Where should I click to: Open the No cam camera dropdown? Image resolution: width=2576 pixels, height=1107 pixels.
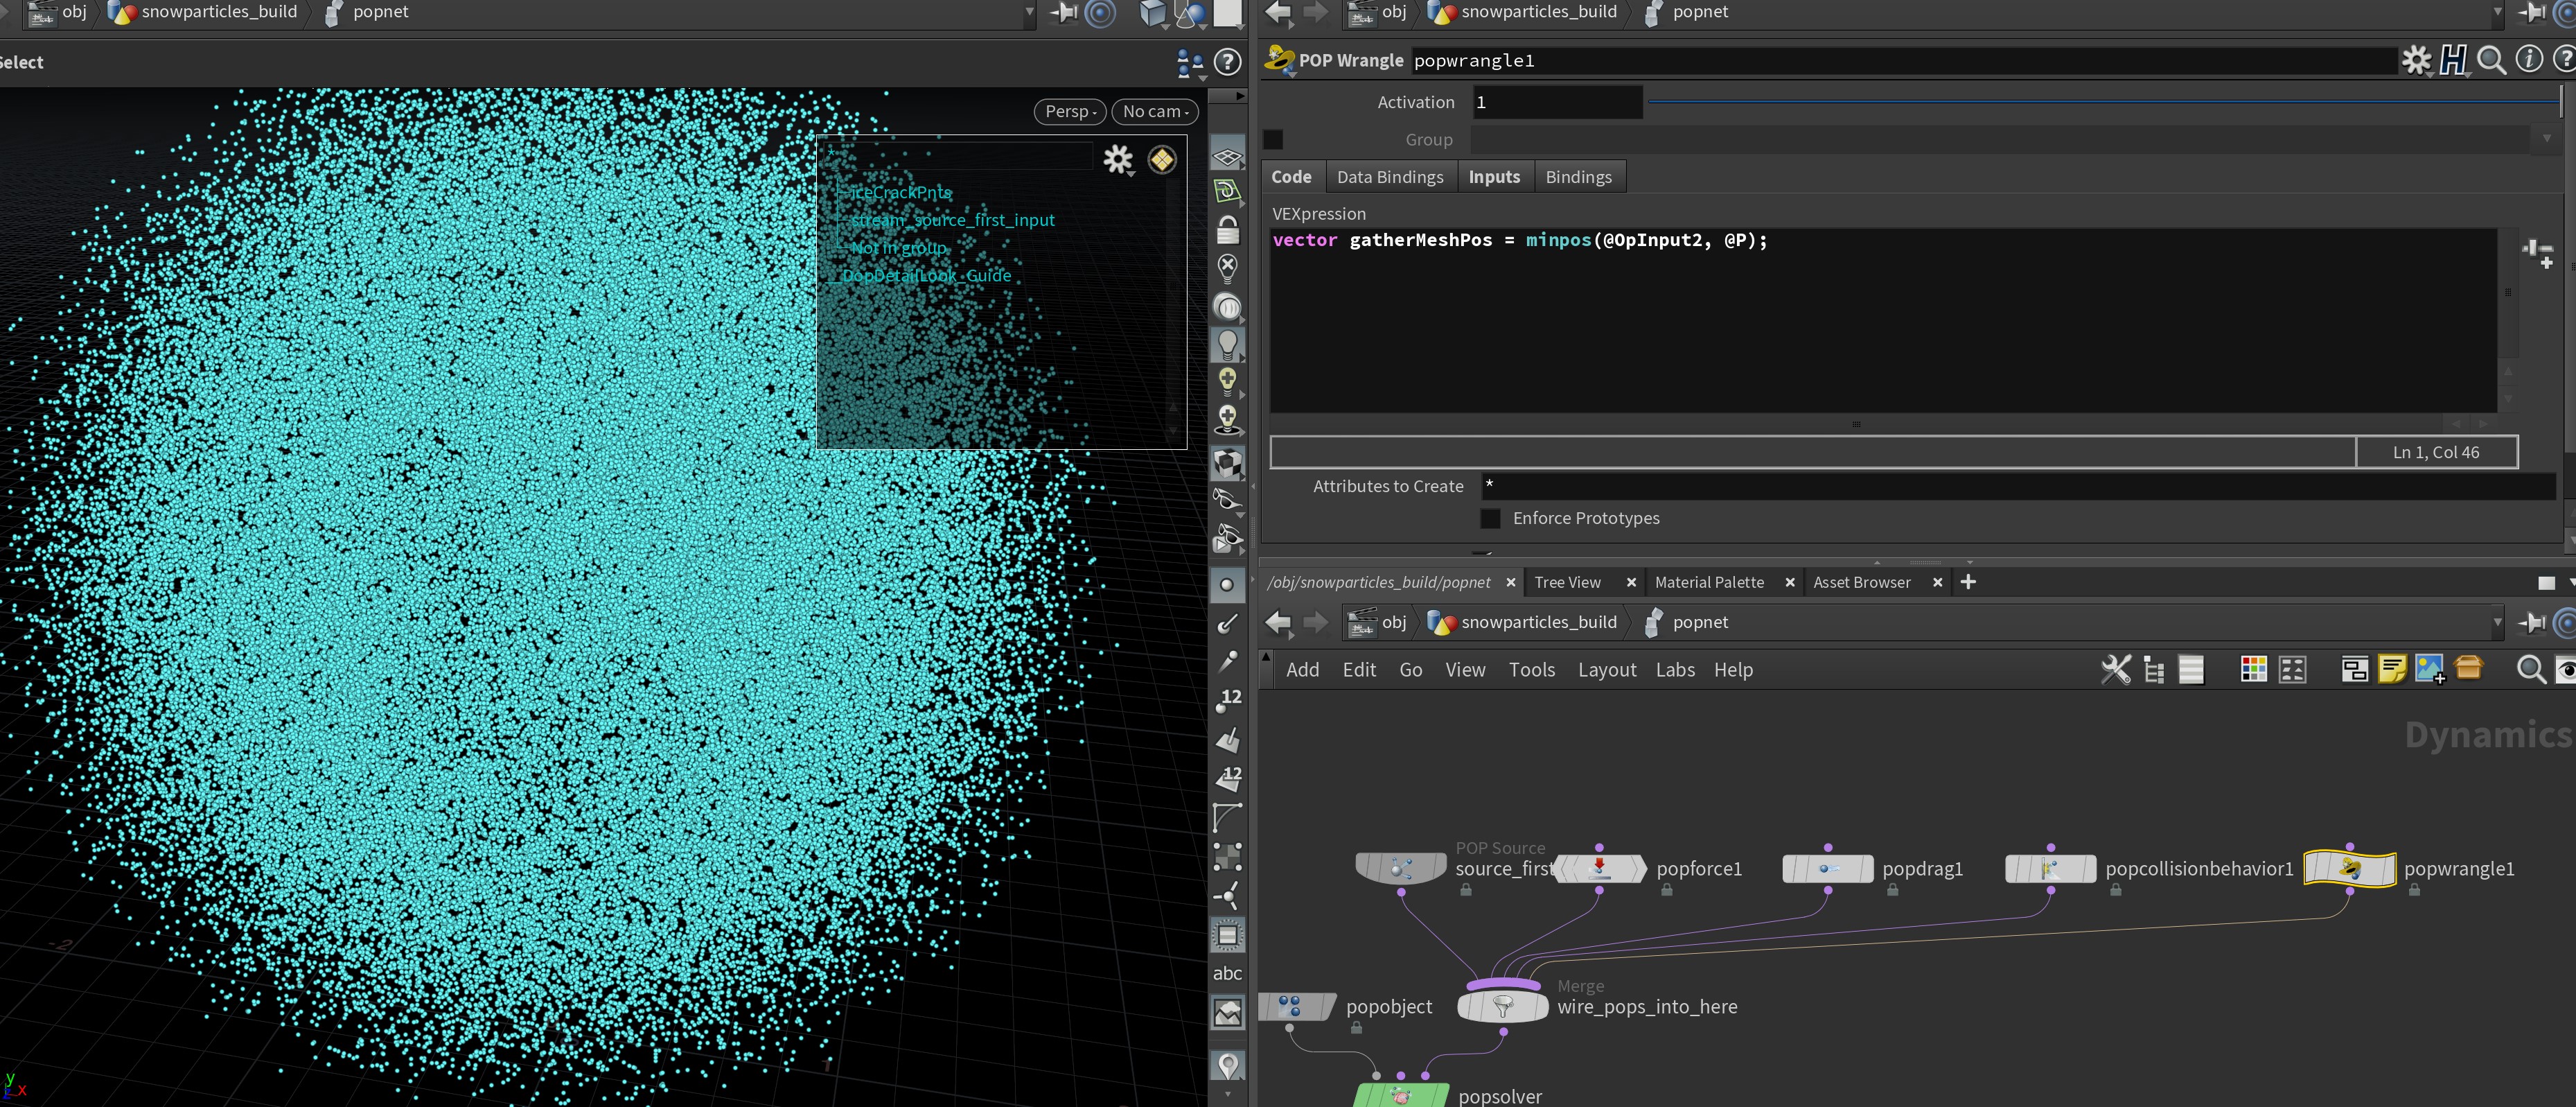[x=1154, y=111]
